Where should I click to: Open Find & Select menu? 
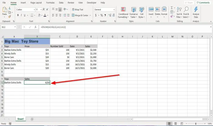(x=186, y=12)
